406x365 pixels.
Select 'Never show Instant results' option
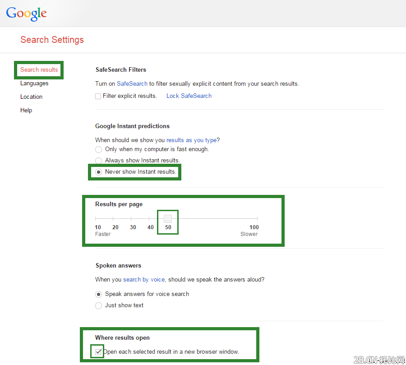click(98, 172)
